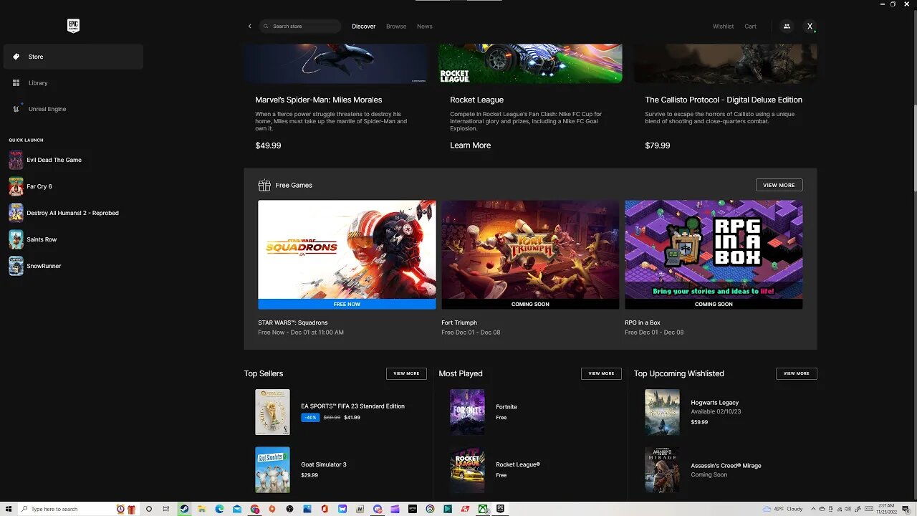This screenshot has width=917, height=516.
Task: Open Mail app from the taskbar
Action: pos(237,509)
